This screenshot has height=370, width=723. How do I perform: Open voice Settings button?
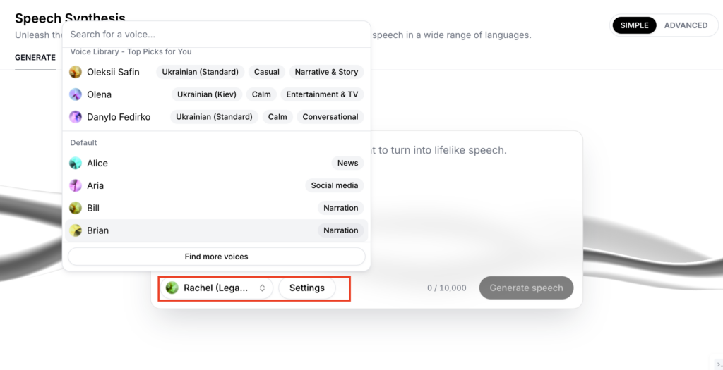click(307, 288)
